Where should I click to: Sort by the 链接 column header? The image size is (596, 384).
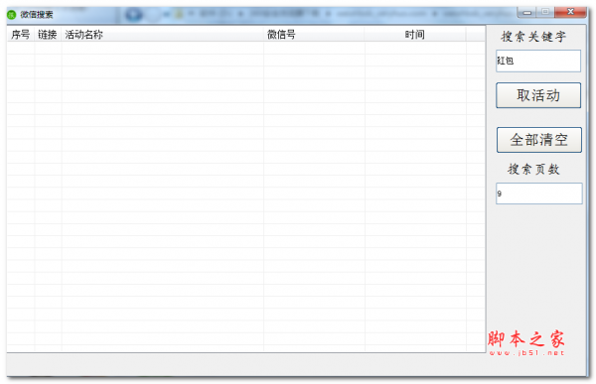click(x=48, y=35)
